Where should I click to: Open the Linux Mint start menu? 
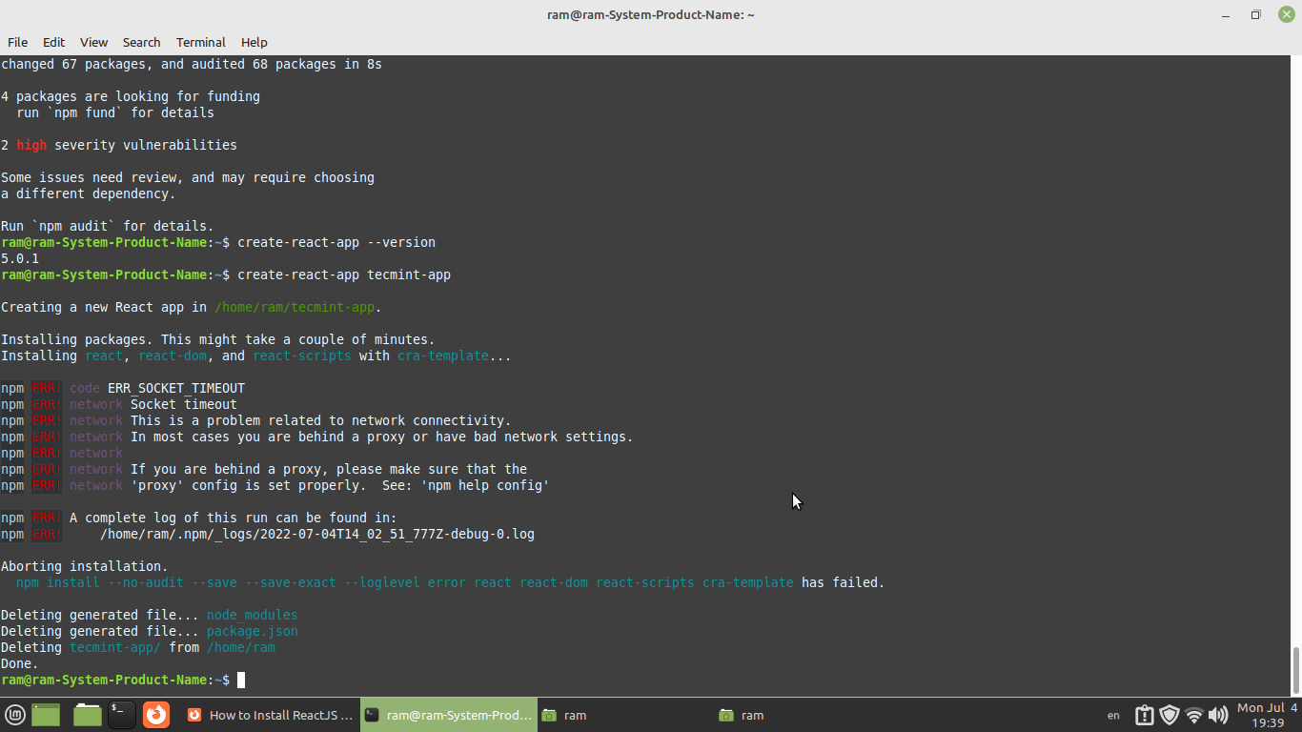(15, 715)
